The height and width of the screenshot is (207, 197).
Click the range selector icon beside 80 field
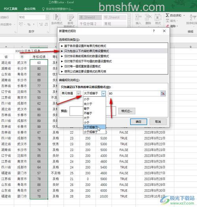point(163,93)
